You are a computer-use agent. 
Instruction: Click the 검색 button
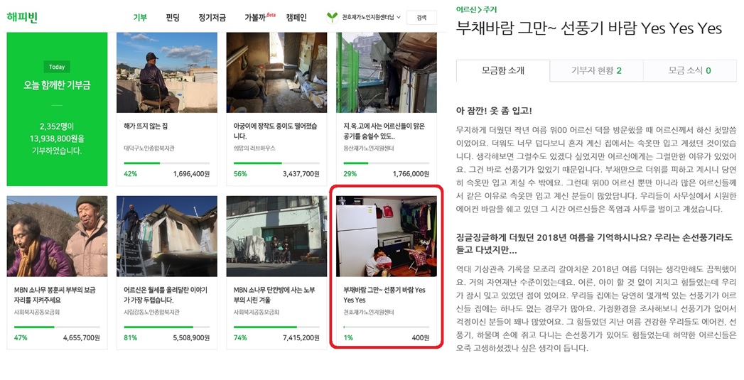(421, 18)
